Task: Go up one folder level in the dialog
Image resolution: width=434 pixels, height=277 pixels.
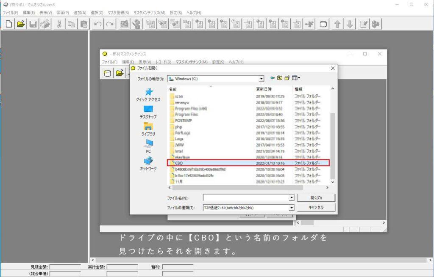Action: (x=280, y=78)
